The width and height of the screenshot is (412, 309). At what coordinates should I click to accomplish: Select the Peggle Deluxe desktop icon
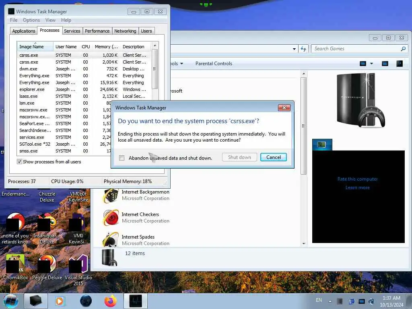(x=47, y=267)
